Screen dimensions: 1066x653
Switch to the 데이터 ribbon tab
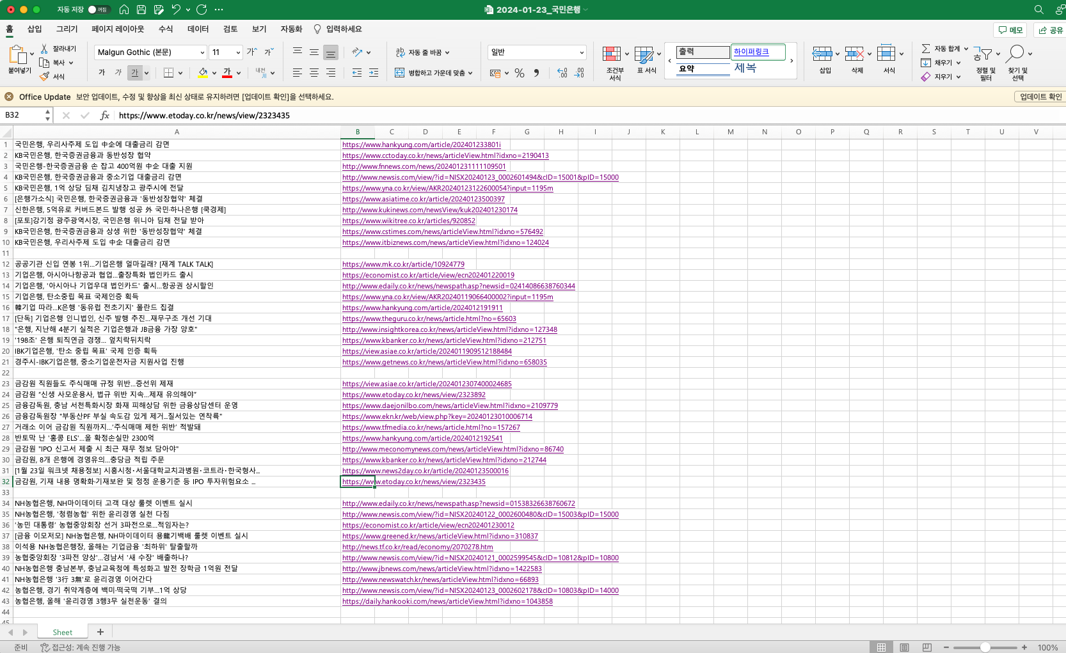198,29
